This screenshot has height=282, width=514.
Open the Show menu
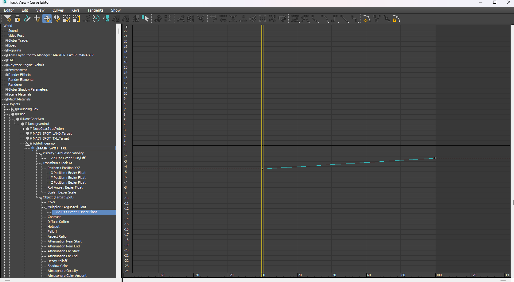pos(116,10)
